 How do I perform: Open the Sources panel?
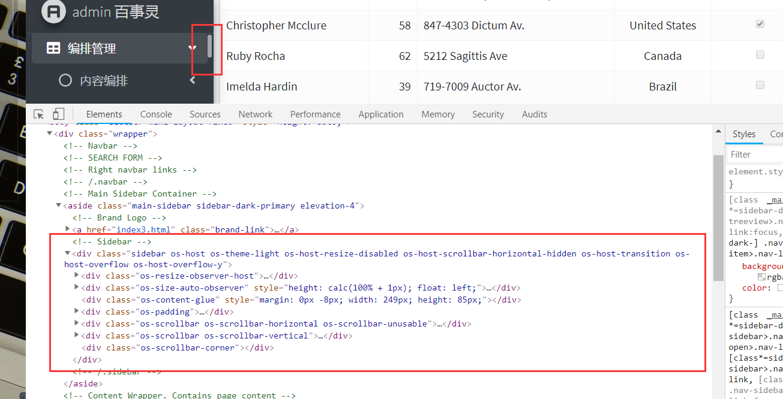[x=205, y=113]
